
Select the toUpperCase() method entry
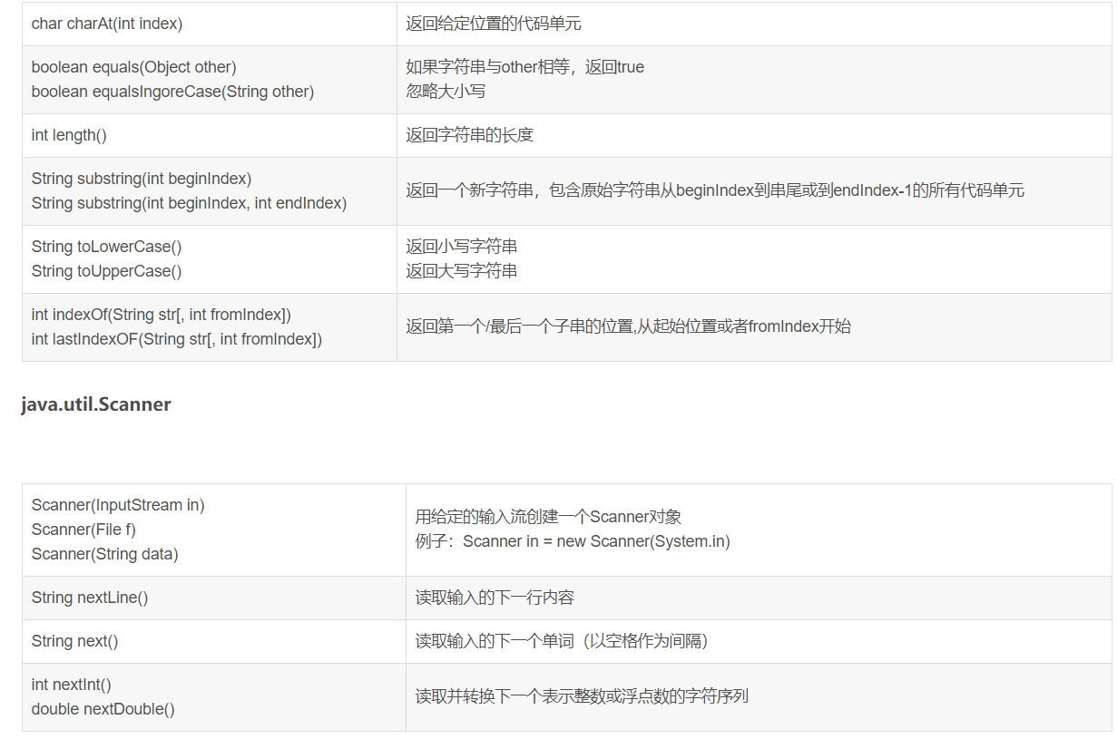coord(104,270)
